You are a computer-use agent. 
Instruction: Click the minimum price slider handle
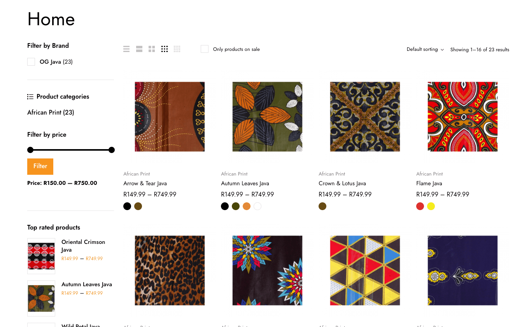tap(30, 150)
